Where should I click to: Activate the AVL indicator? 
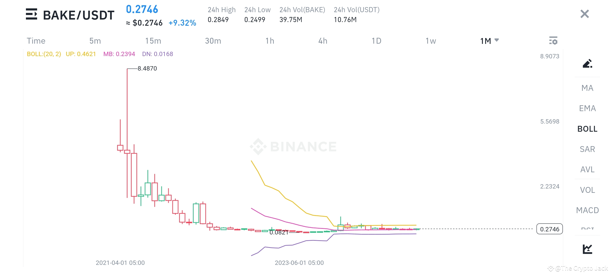pos(587,169)
